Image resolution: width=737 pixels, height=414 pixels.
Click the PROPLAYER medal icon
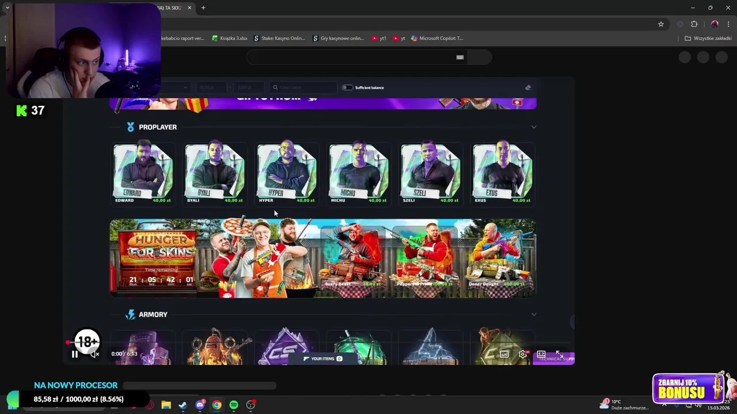[x=131, y=127]
